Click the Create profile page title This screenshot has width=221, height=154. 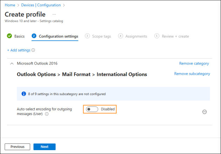(x=25, y=14)
